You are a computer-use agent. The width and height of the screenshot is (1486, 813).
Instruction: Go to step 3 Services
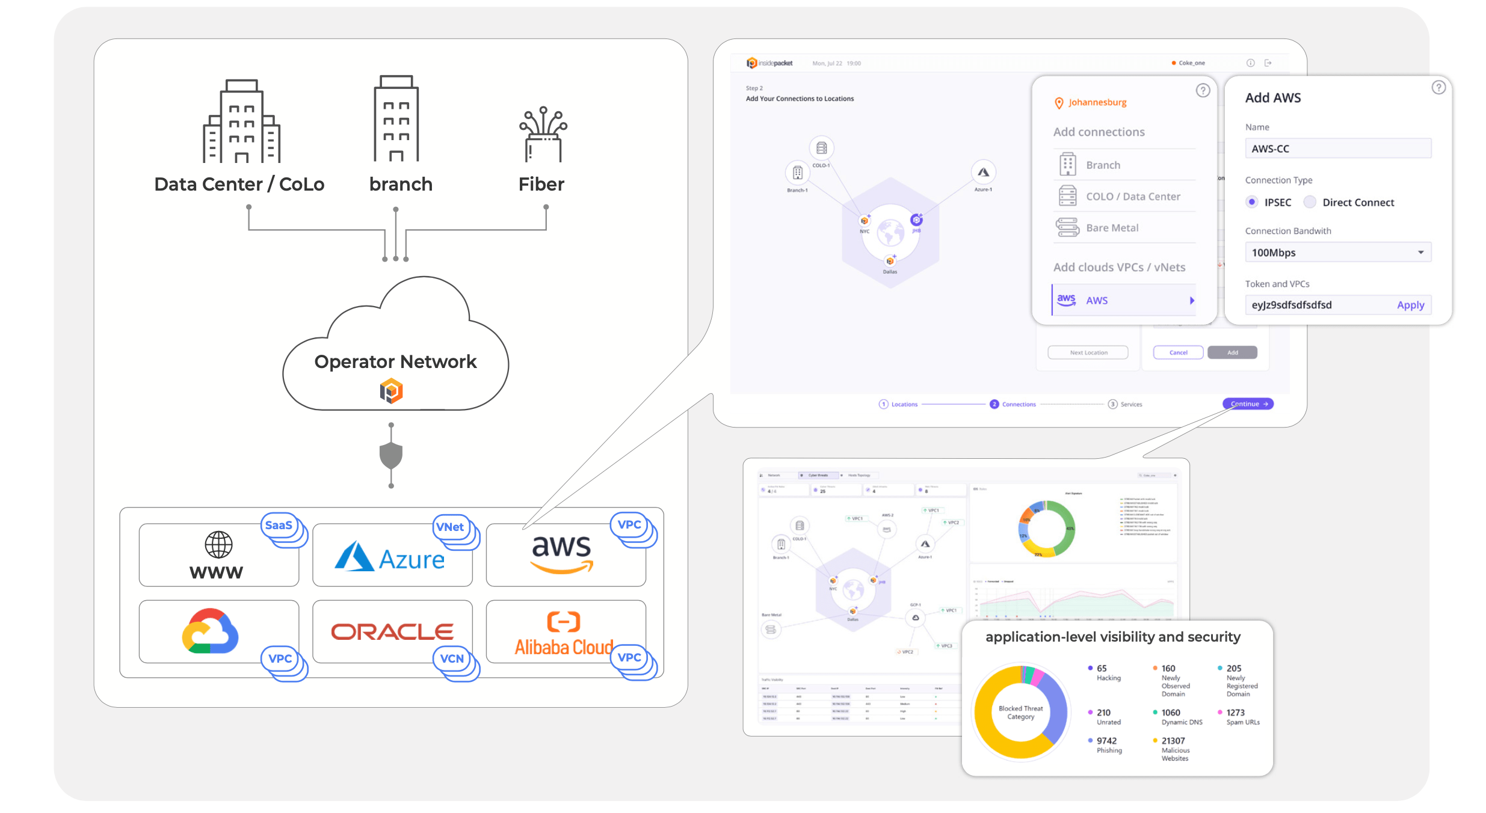click(x=1125, y=404)
